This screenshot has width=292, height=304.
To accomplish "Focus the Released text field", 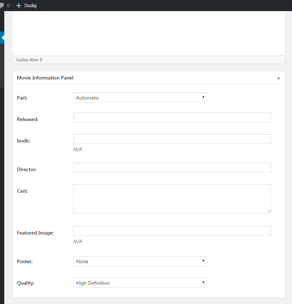I will pyautogui.click(x=172, y=117).
